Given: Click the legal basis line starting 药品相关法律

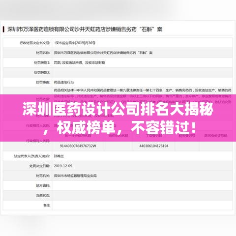Looking at the screenshot, I should [x=143, y=90].
